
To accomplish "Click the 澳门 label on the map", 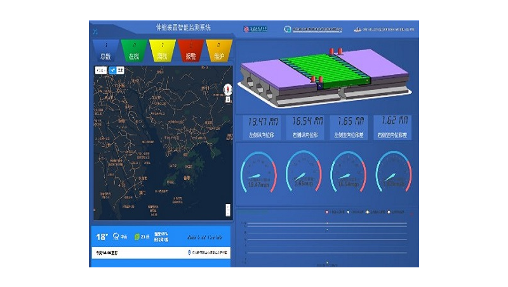I will tap(142, 193).
